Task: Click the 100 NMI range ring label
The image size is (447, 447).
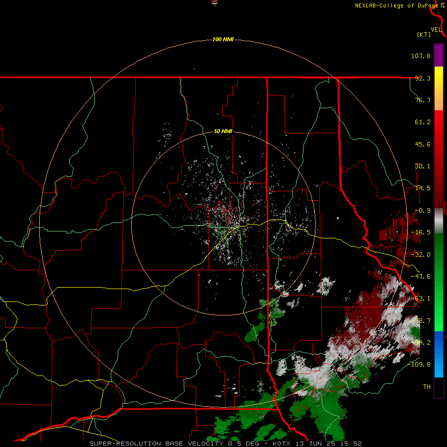Action: 223,39
